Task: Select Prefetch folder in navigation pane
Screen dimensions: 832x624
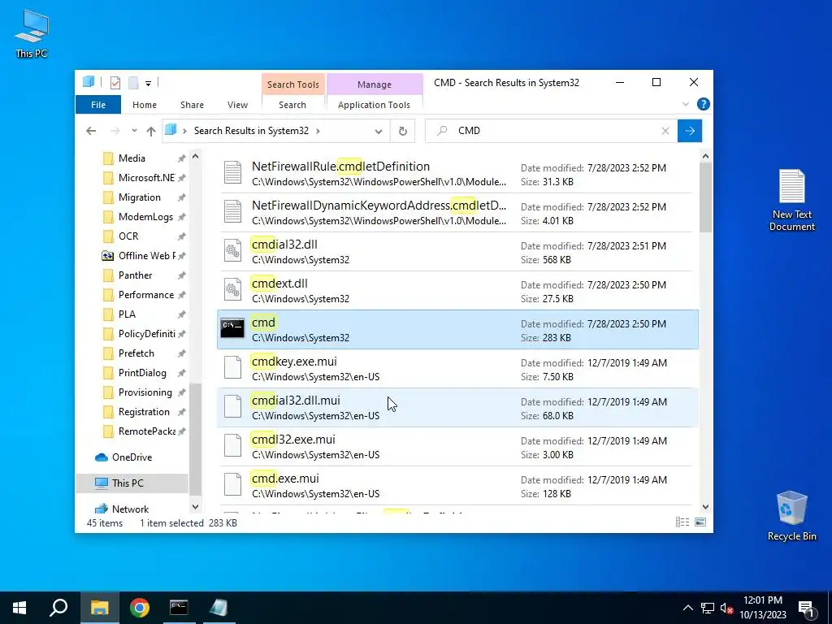Action: coord(136,353)
